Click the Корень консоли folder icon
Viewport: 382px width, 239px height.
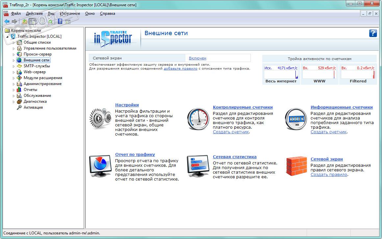[7, 31]
